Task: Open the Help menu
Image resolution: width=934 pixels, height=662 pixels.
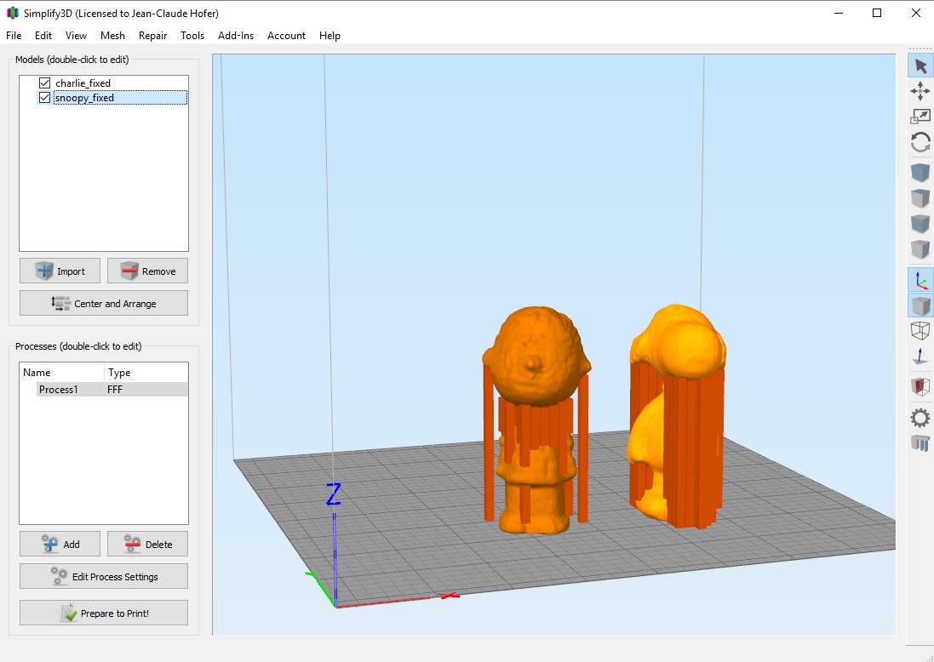Action: pos(329,36)
